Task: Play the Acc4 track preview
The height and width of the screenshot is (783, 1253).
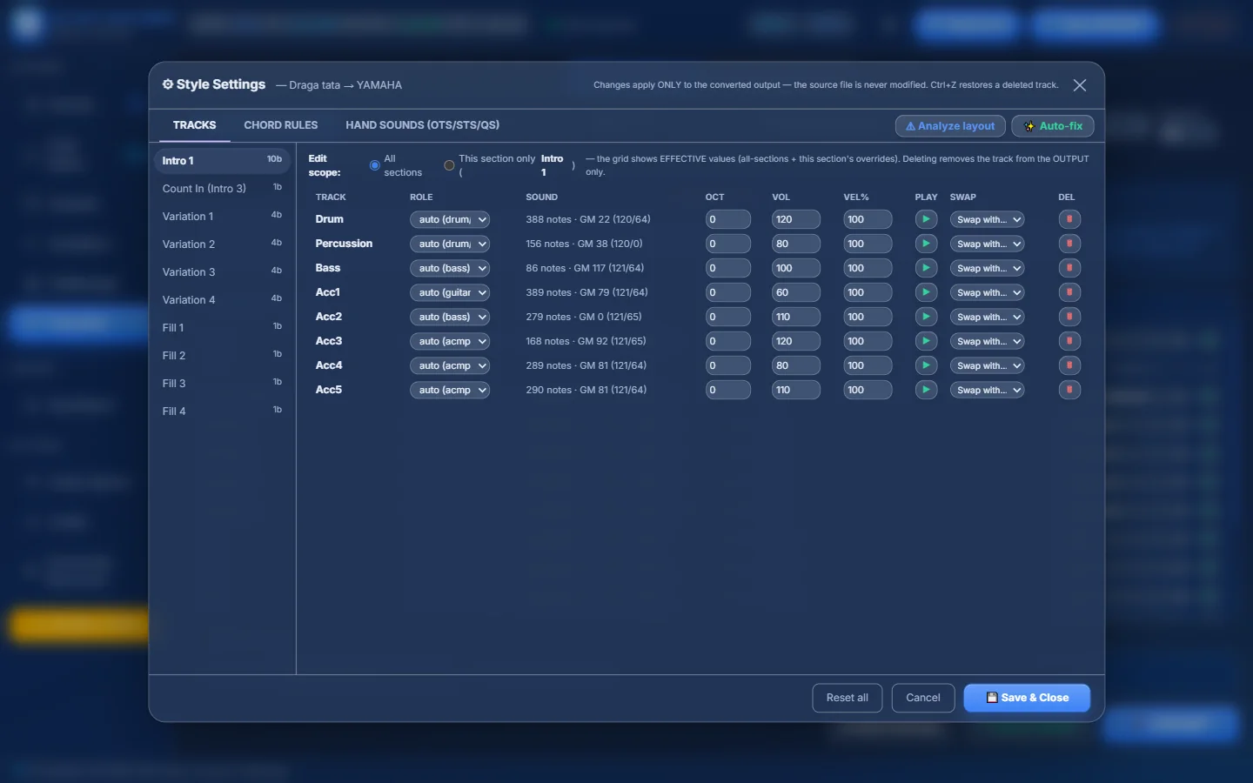Action: click(926, 365)
